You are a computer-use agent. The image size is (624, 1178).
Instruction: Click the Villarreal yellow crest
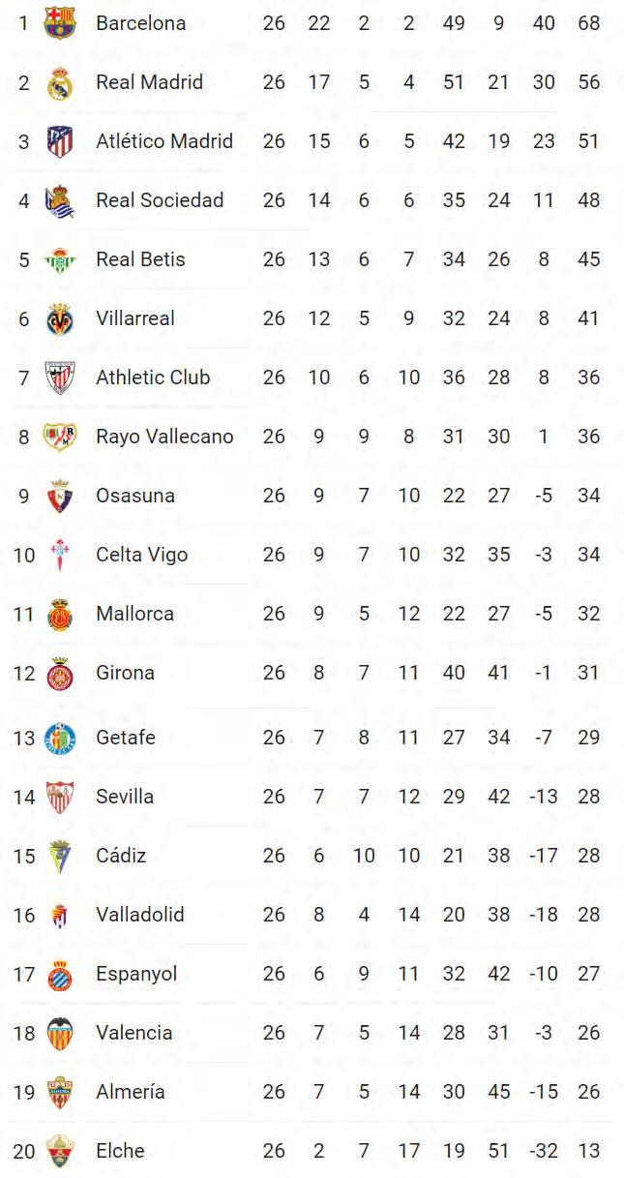tap(60, 318)
